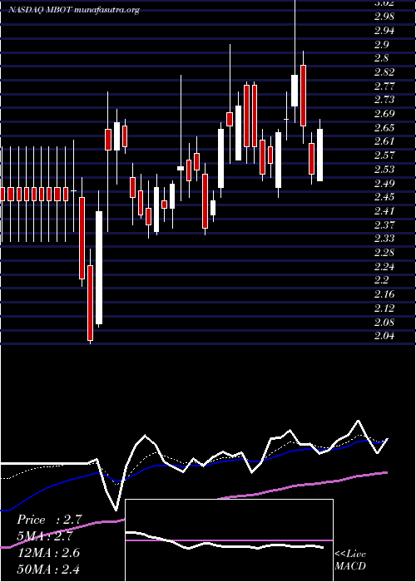Click the 50MA : 2.4 readout
Viewport: 416px width, 582px height.
(x=48, y=569)
